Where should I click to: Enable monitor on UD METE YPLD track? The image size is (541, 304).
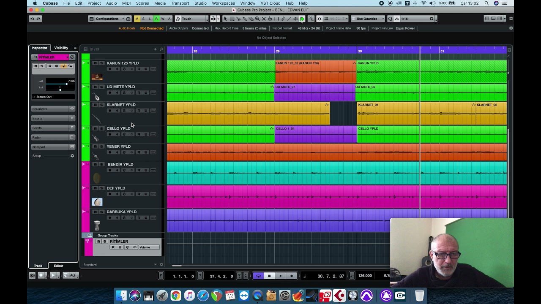coord(117,92)
